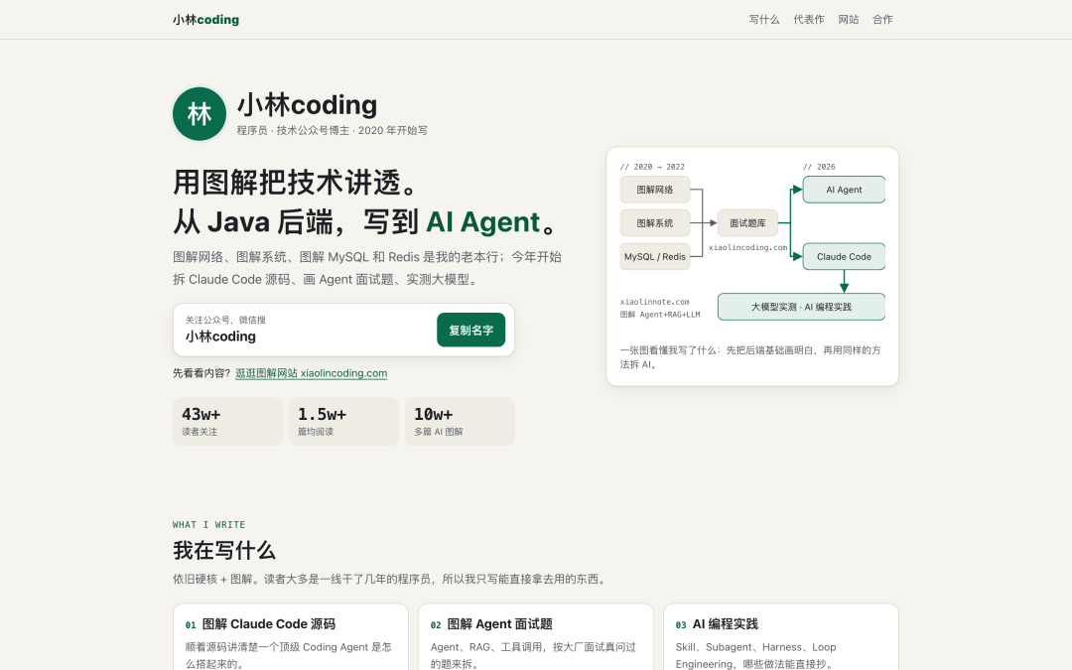Click the 大模型实测 · AI 编程实践 diagram node
The height and width of the screenshot is (670, 1072).
801,307
